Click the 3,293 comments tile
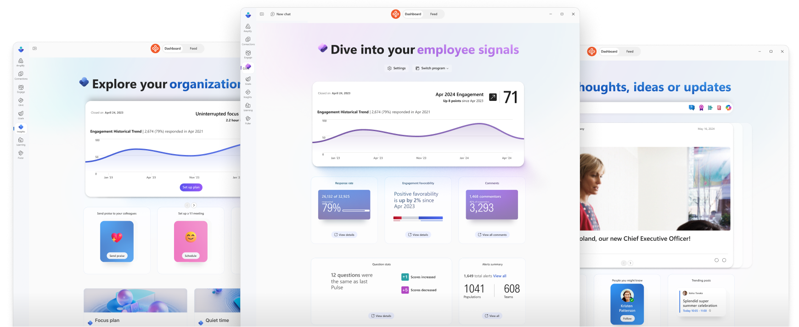The width and height of the screenshot is (799, 327). point(492,205)
